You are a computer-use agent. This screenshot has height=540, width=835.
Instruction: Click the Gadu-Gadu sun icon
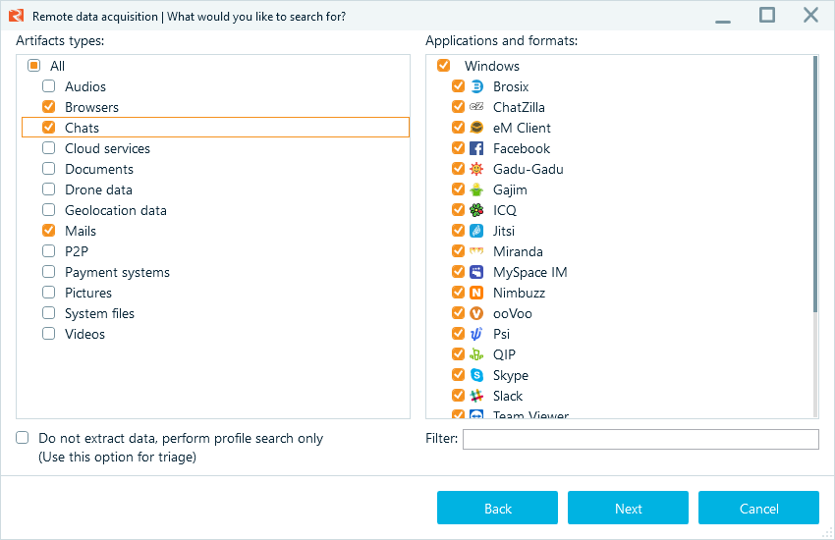coord(476,169)
